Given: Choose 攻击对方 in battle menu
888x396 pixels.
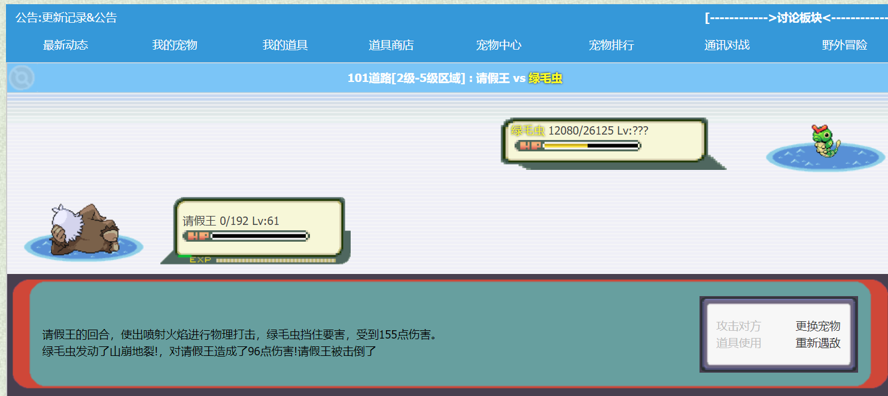Looking at the screenshot, I should (x=739, y=326).
